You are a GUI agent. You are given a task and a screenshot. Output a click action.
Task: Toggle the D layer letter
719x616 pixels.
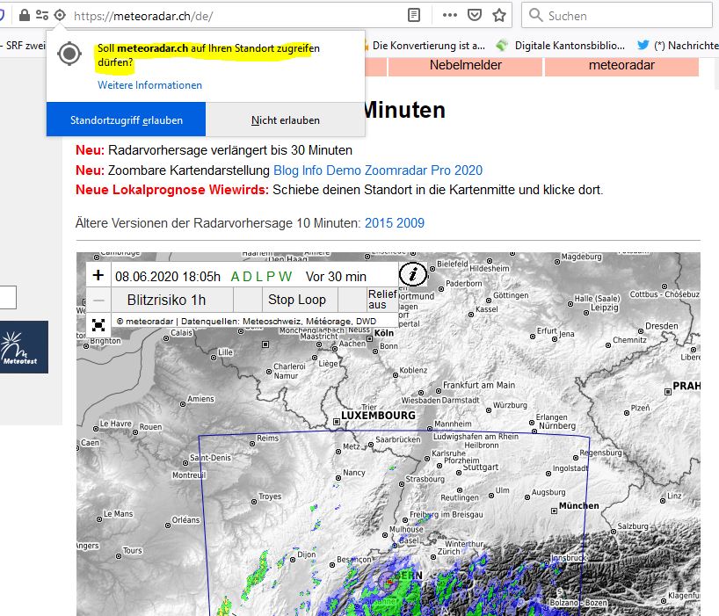247,277
